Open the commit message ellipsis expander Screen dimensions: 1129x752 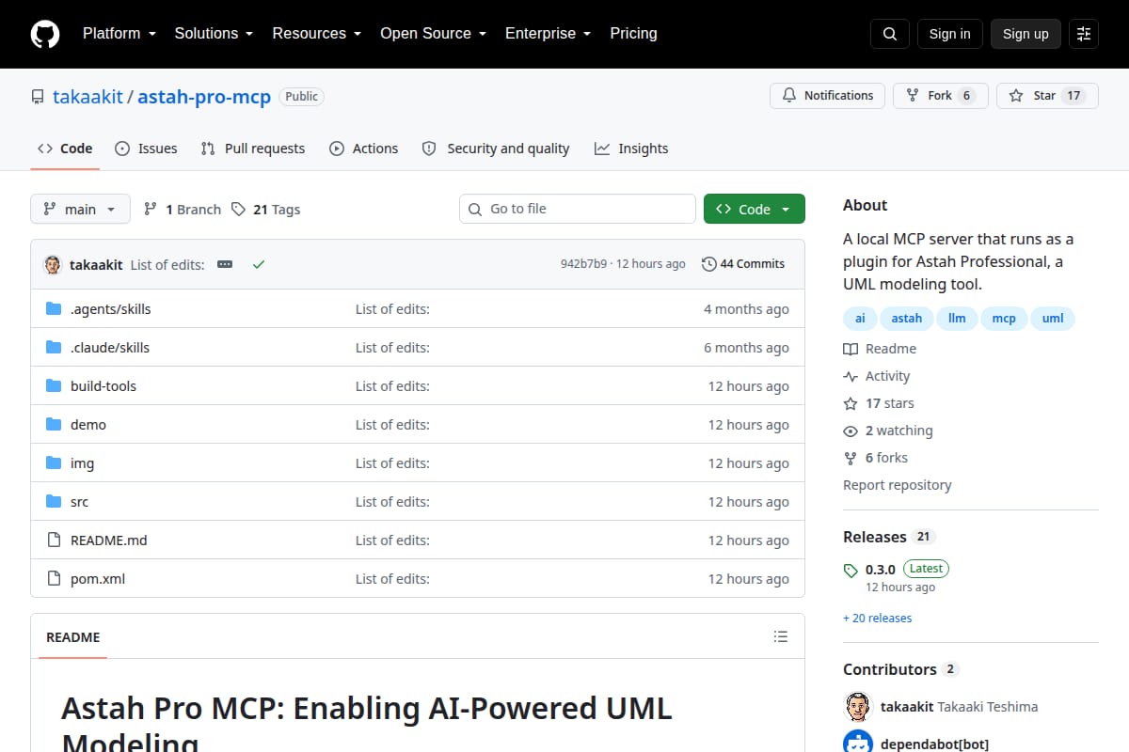[225, 264]
